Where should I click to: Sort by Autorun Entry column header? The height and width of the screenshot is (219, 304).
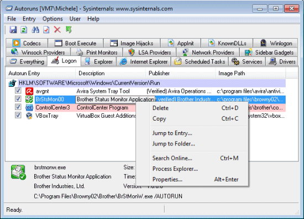click(x=40, y=74)
